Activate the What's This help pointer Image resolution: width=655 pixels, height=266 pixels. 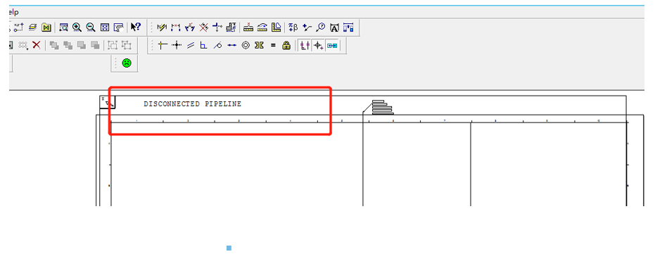pyautogui.click(x=136, y=27)
